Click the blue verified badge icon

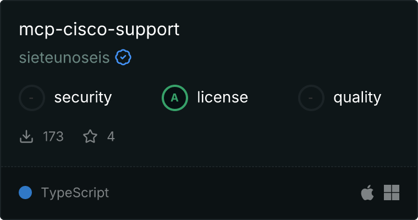tap(123, 57)
